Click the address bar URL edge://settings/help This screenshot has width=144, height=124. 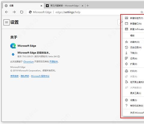(x=68, y=12)
